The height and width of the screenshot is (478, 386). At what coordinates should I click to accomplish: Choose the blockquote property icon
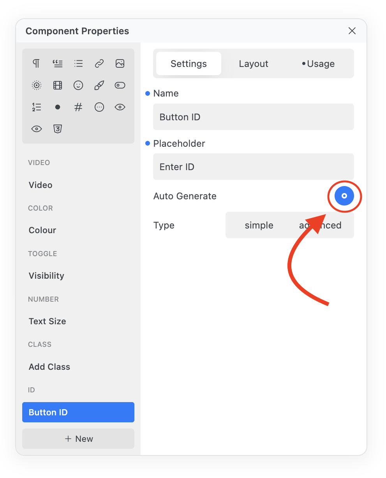(58, 63)
